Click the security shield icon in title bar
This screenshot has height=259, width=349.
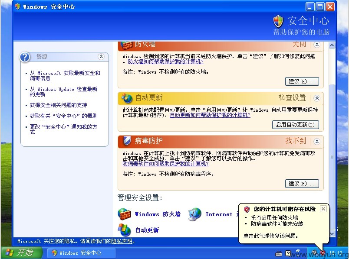point(18,6)
